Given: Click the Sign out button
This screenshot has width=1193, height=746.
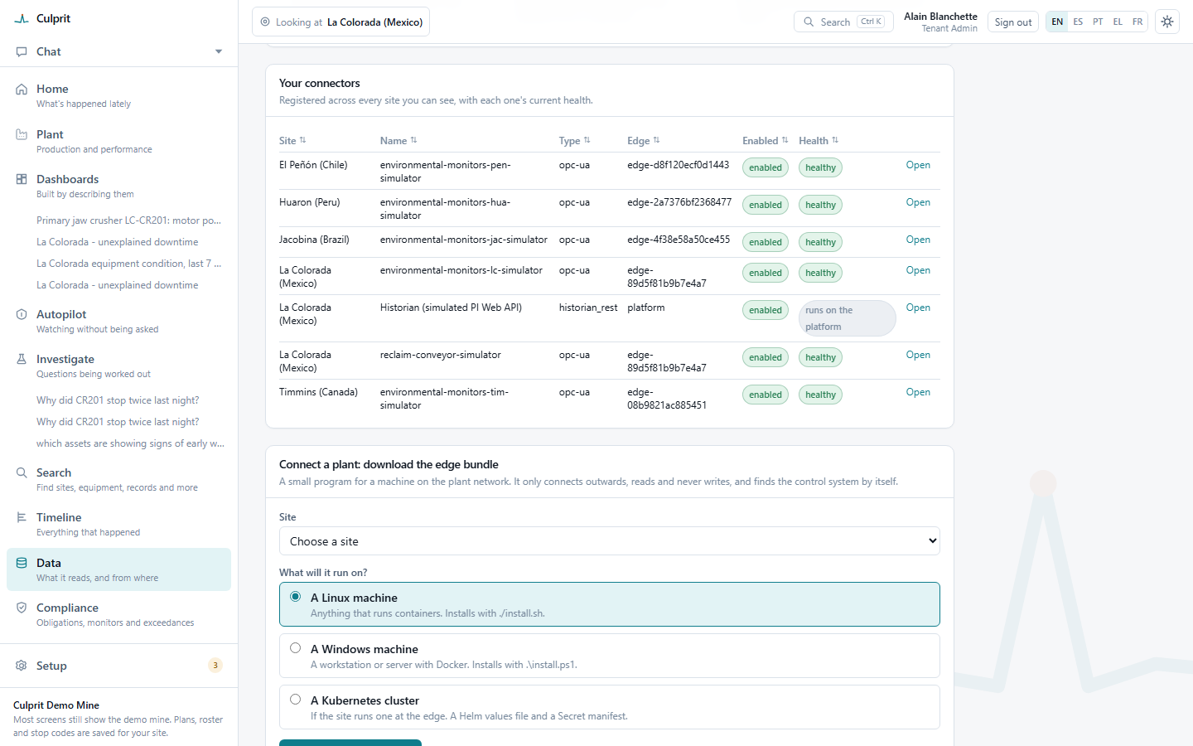Looking at the screenshot, I should [x=1013, y=22].
